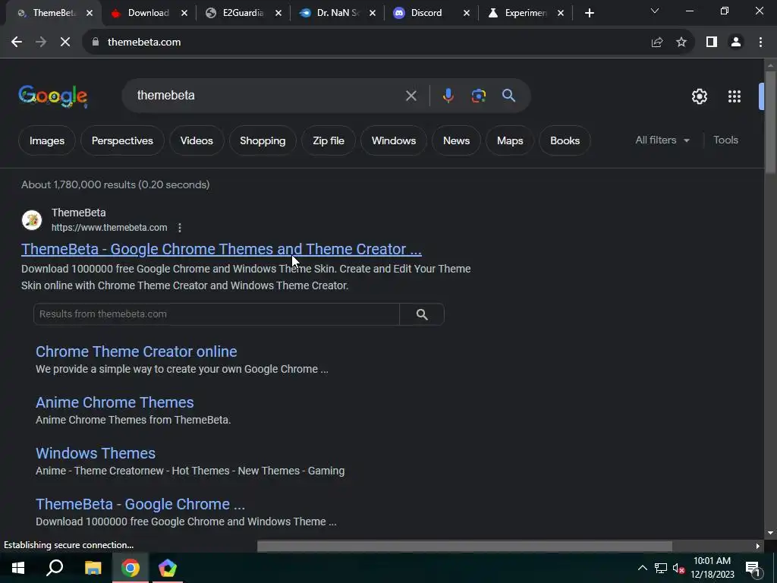
Task: Filter results by Images
Action: 47,140
